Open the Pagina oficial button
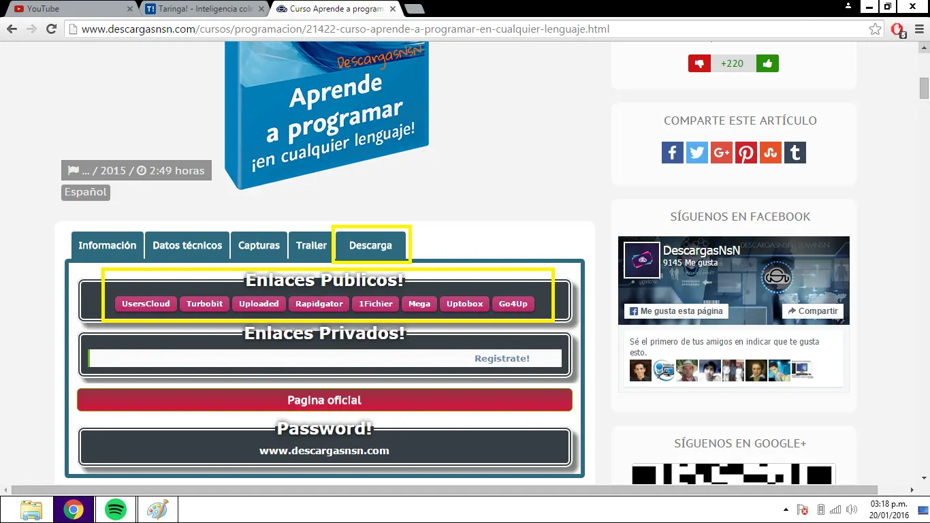 coord(325,400)
